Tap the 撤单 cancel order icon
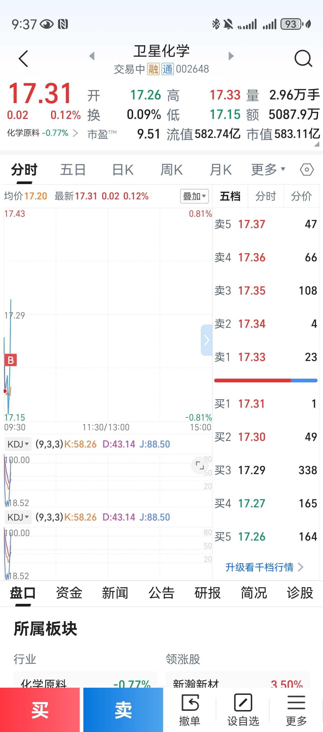 (x=190, y=709)
